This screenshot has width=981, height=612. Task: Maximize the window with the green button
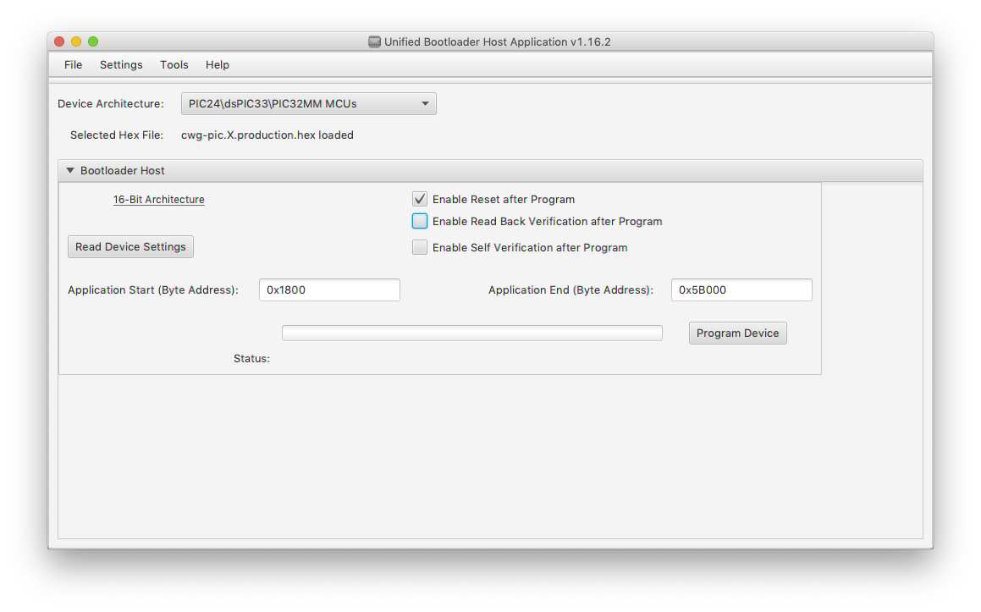click(93, 41)
